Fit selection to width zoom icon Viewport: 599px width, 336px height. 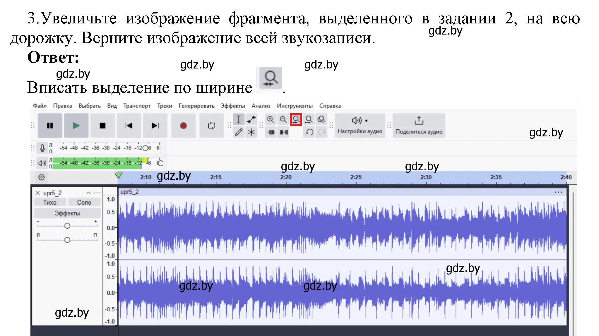pos(296,119)
